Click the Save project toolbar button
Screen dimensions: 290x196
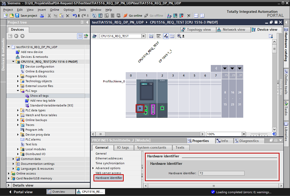26,16
